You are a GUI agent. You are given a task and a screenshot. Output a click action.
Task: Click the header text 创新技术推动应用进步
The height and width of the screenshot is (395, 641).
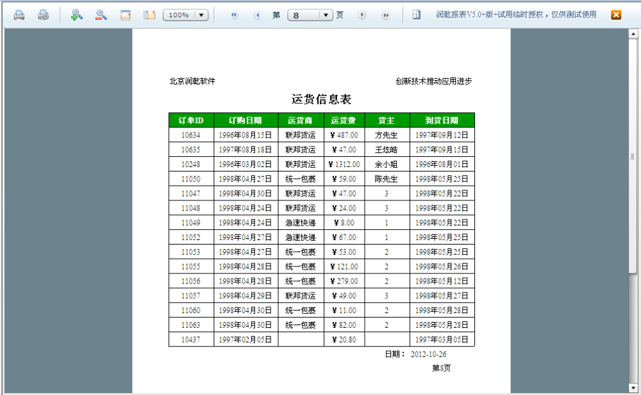[x=434, y=81]
